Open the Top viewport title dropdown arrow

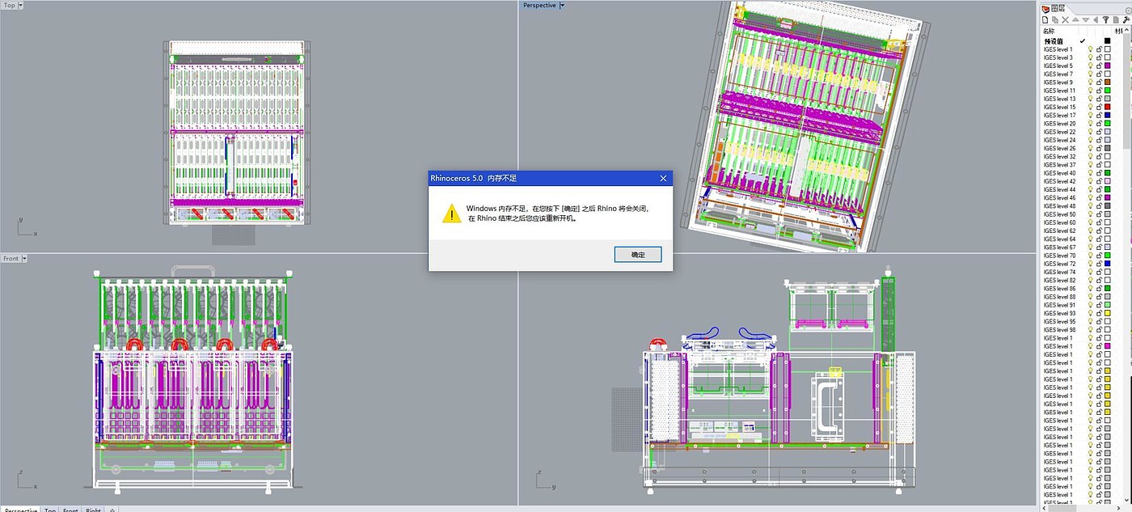click(x=22, y=6)
